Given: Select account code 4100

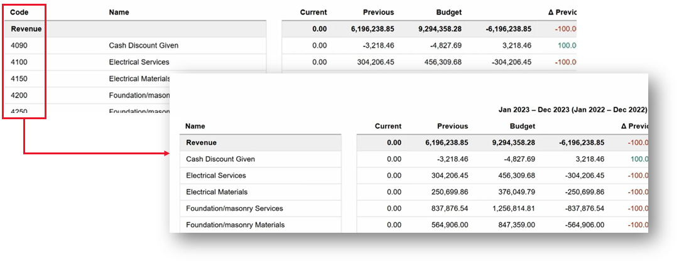Looking at the screenshot, I should point(19,62).
